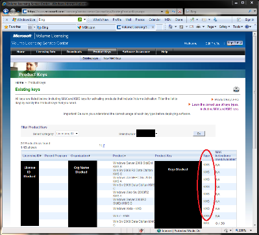Open the Downloads navigation tab

coord(74,52)
